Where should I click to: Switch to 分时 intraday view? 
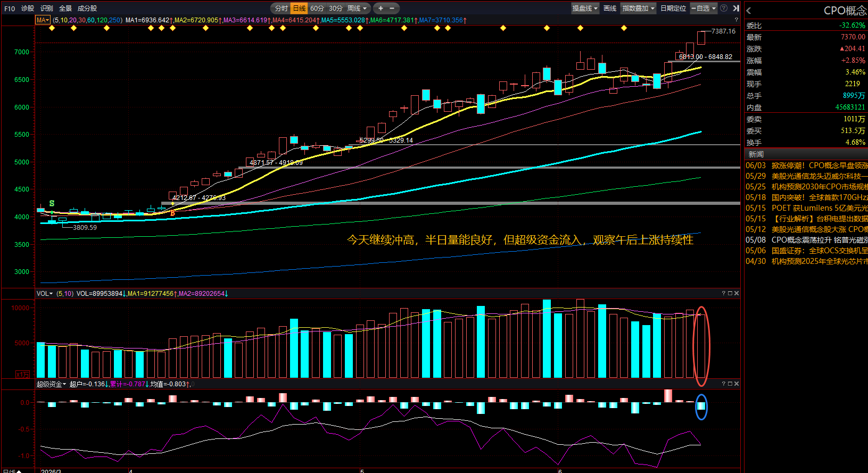coord(282,8)
